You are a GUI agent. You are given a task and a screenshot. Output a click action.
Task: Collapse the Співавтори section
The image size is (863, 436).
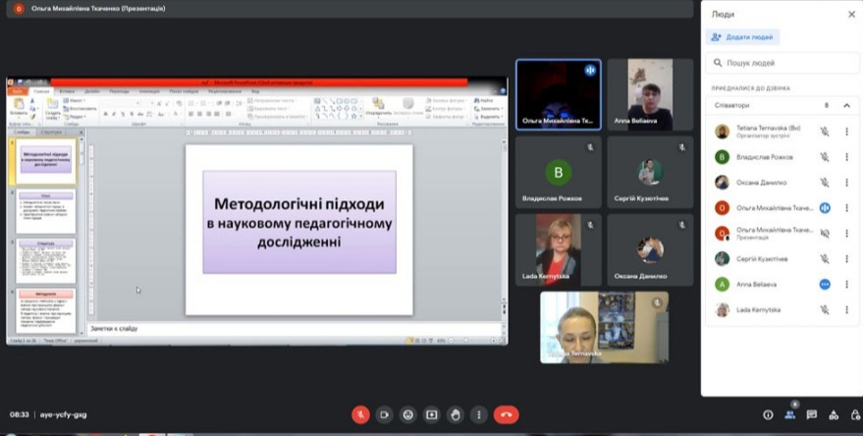(x=846, y=105)
